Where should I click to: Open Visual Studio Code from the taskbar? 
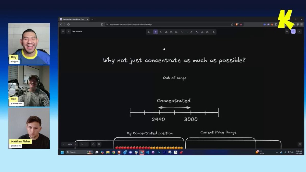(x=147, y=152)
